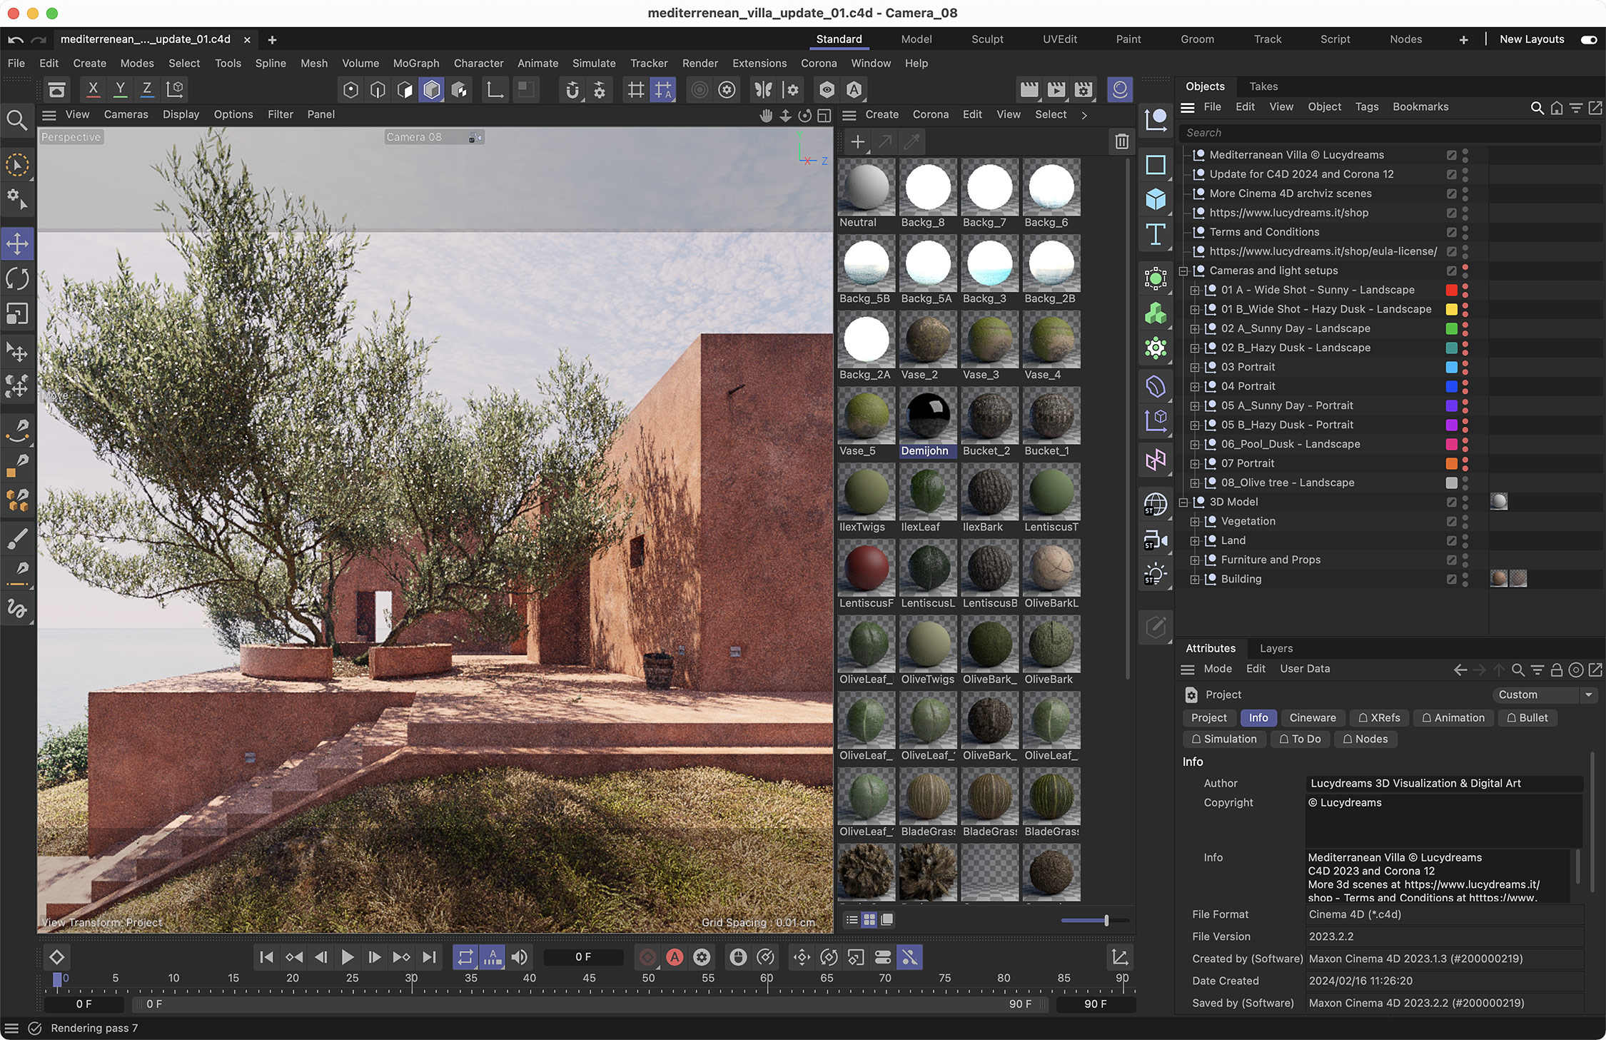Click the Attributes back arrow icon

click(1460, 670)
